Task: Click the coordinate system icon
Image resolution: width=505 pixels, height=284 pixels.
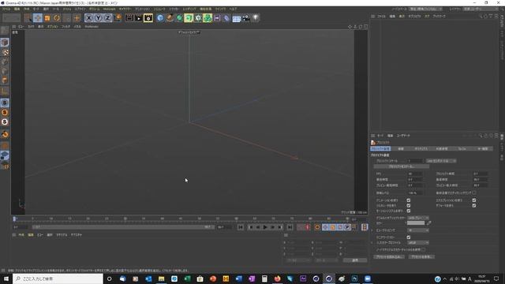Action: (118, 18)
